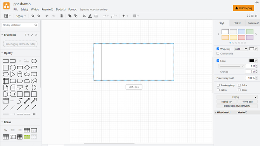Expand the Właściwości section

coord(224,112)
